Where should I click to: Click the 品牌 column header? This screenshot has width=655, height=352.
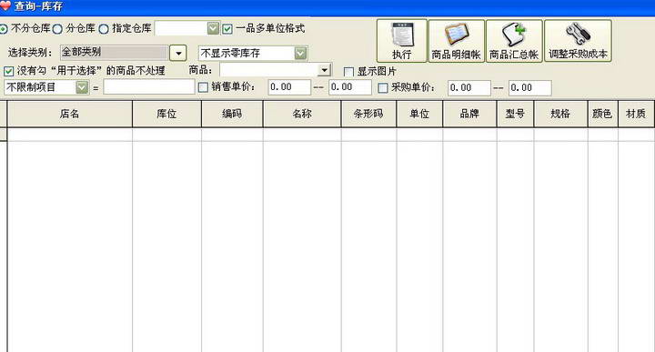(x=469, y=114)
